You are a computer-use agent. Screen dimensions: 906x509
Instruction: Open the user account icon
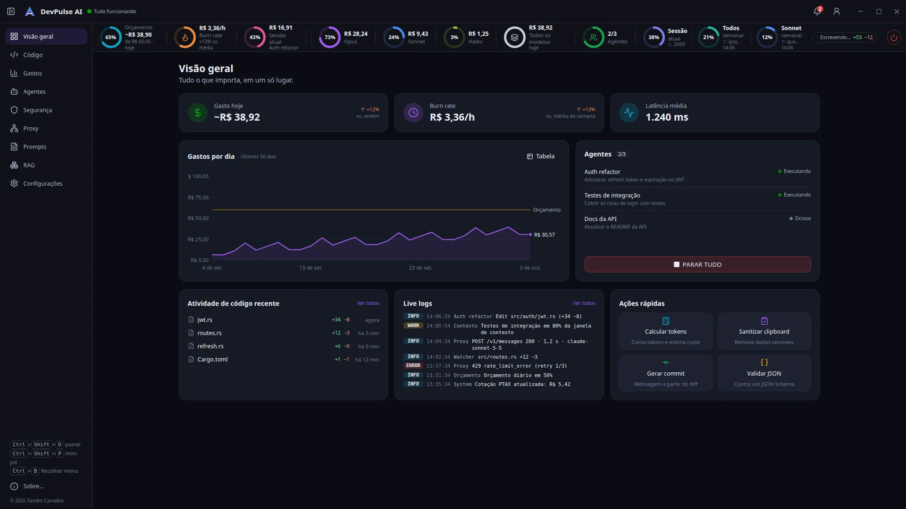[x=837, y=11]
